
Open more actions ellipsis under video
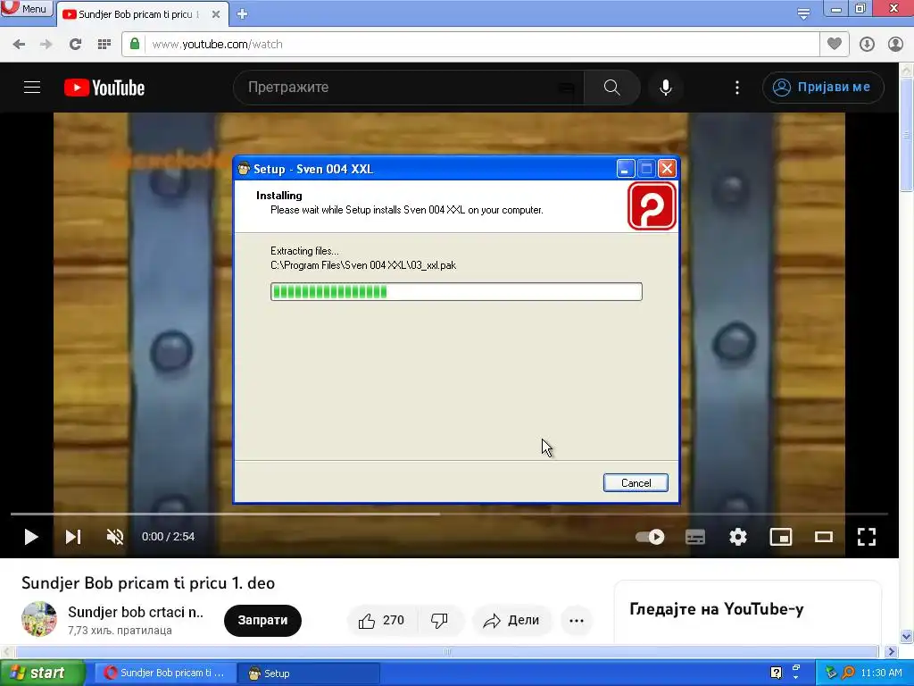click(x=577, y=621)
